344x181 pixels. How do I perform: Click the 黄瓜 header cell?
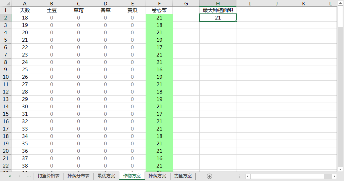coord(132,10)
